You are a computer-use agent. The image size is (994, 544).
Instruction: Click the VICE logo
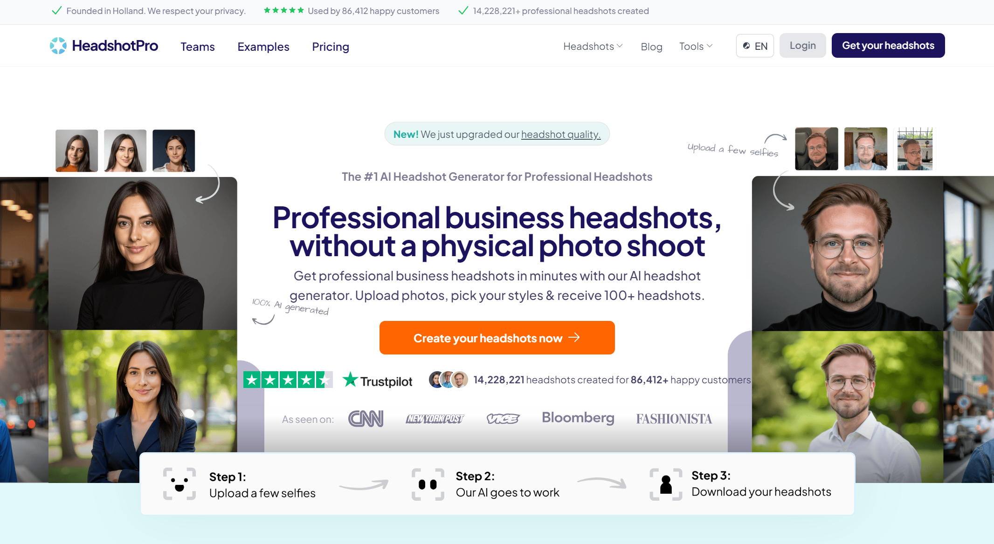(x=503, y=419)
